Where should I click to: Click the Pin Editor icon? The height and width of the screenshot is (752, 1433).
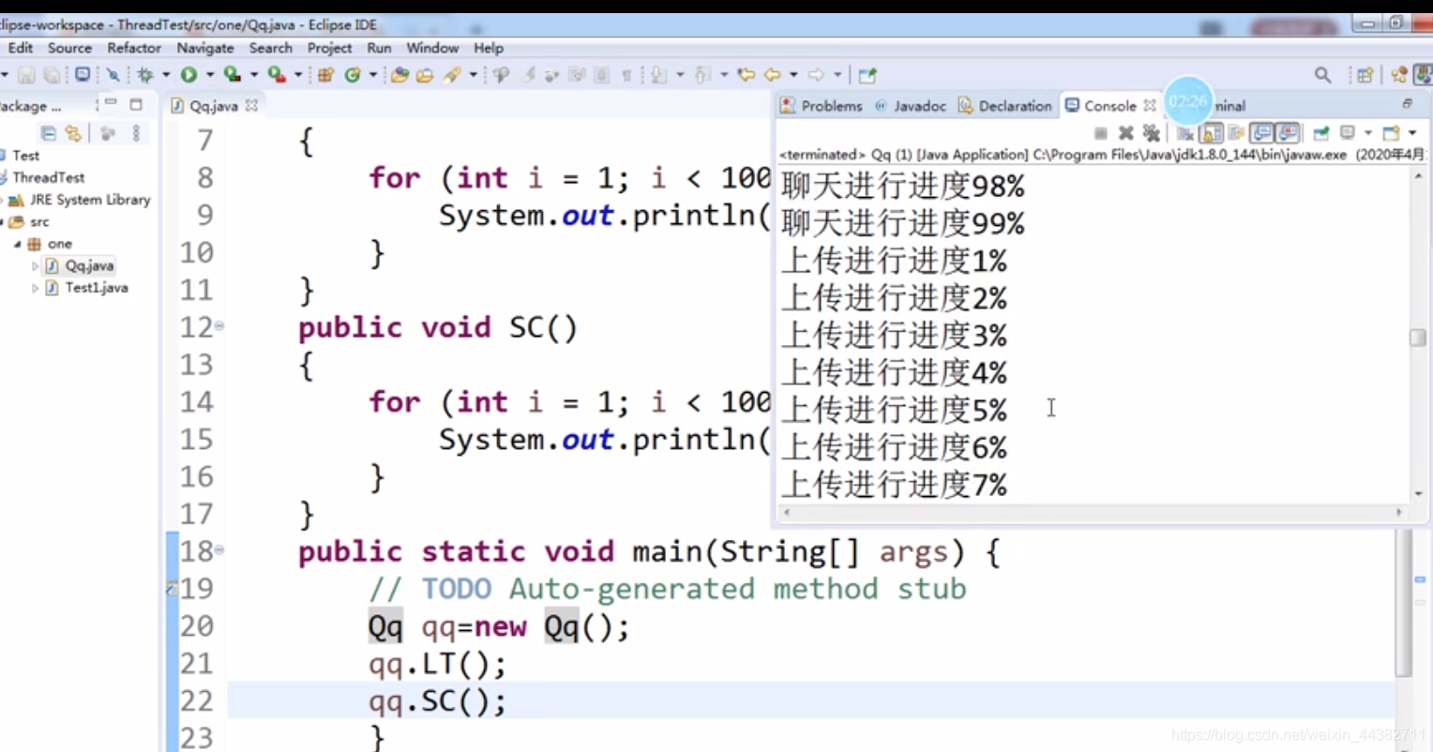(x=867, y=75)
